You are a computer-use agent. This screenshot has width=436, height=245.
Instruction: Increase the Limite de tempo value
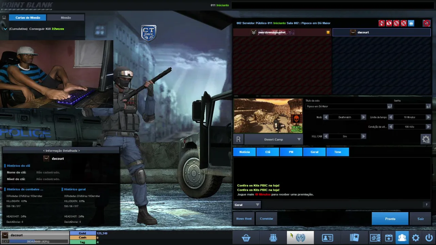tap(428, 117)
